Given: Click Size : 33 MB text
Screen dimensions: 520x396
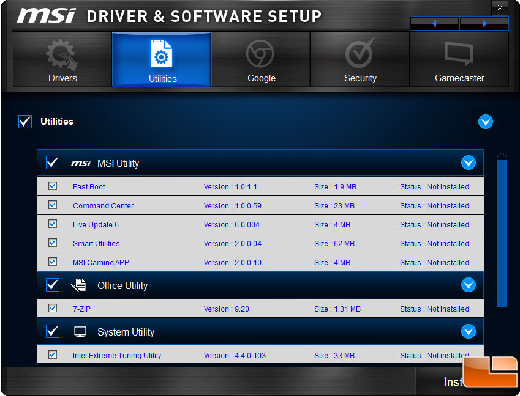Looking at the screenshot, I should click(334, 355).
